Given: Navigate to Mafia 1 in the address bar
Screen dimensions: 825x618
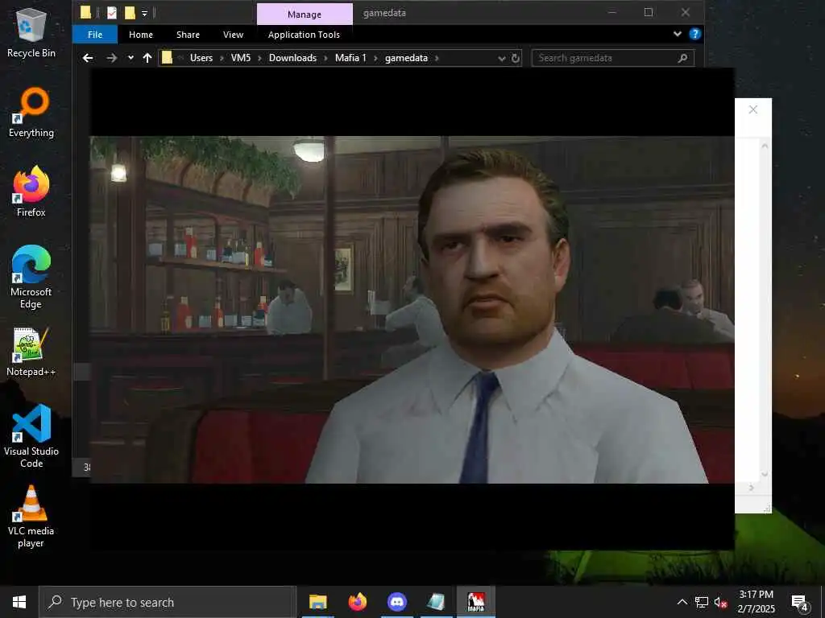Looking at the screenshot, I should [x=350, y=58].
